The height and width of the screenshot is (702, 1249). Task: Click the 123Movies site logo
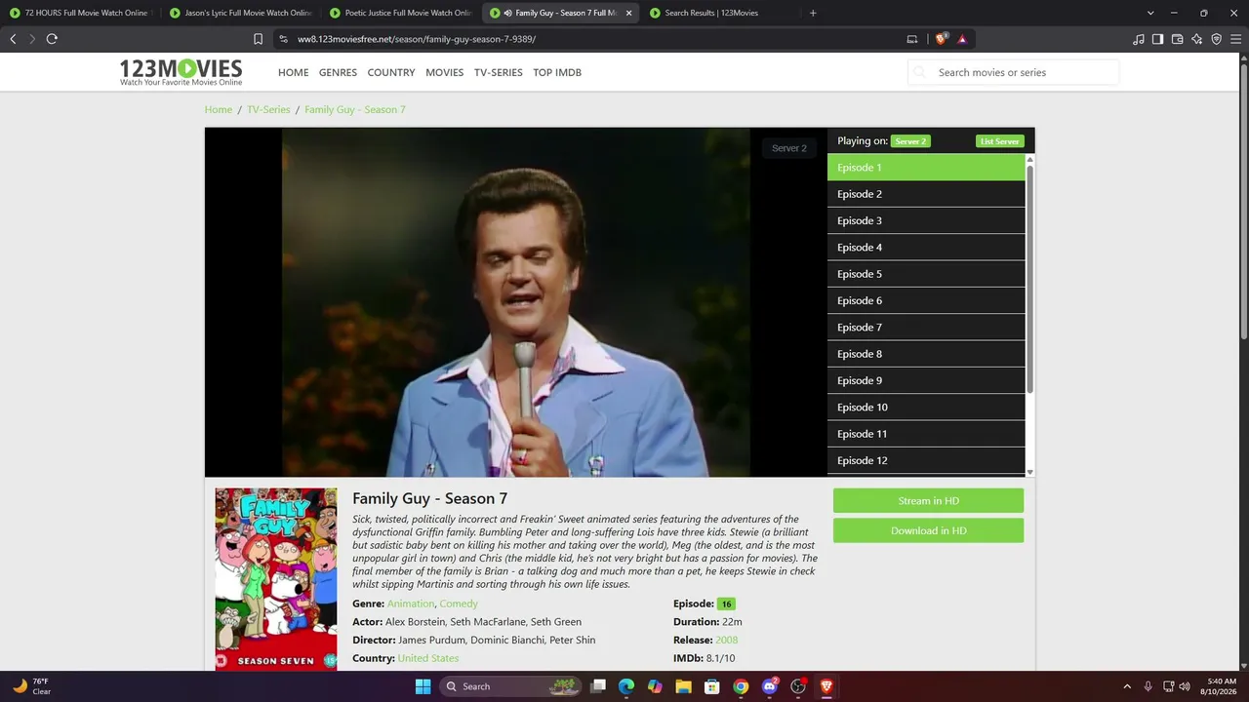tap(181, 71)
